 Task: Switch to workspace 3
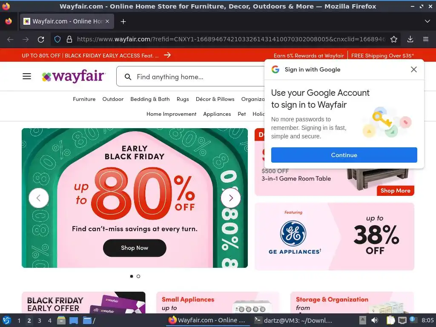pyautogui.click(x=40, y=320)
